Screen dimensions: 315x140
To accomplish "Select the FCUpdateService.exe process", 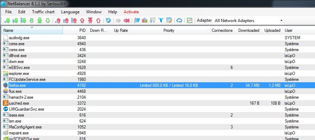I will click(158, 79).
